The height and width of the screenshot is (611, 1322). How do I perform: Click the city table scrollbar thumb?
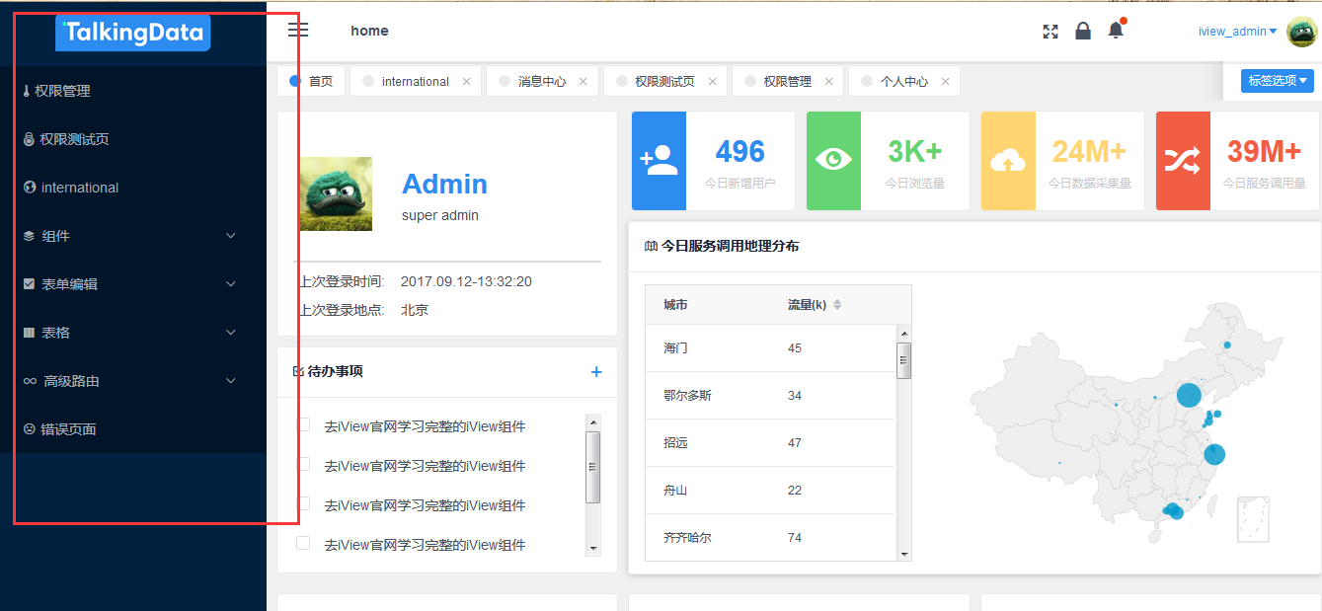point(903,361)
